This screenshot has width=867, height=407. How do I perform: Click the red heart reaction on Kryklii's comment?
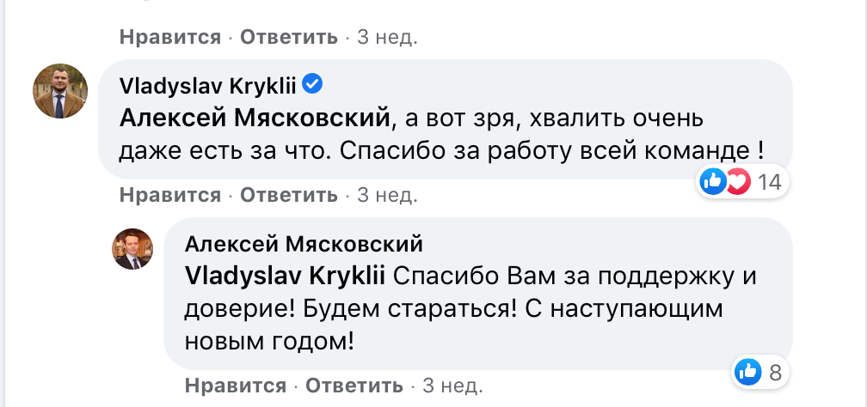coord(737,181)
